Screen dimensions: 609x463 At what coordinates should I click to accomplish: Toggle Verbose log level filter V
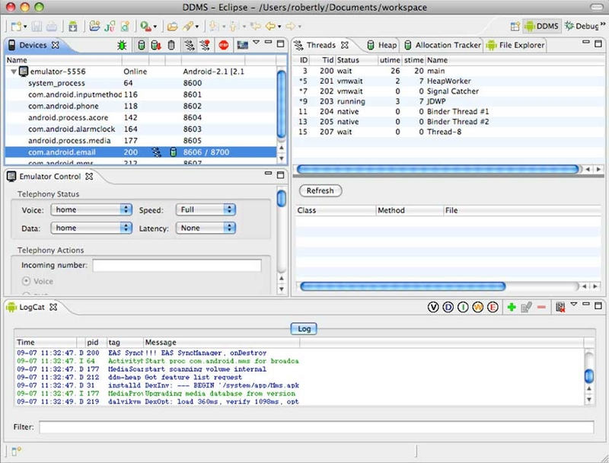coord(433,307)
